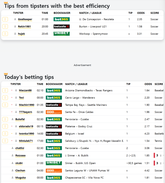This screenshot has height=183, width=165.
Task: Open tipster Rekin1981's profile
Action: coord(25,26)
